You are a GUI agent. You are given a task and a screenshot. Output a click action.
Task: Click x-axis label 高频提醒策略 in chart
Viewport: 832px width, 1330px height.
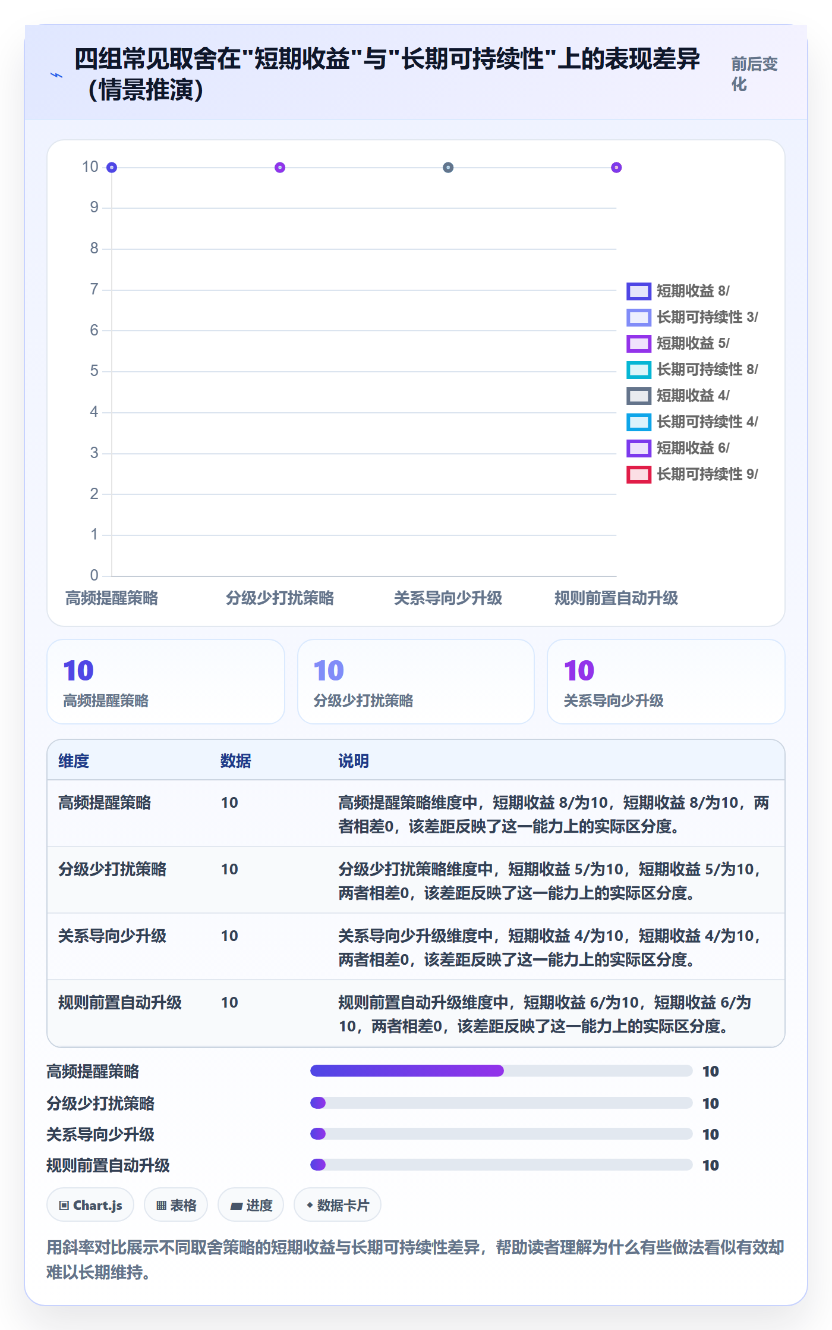(112, 598)
